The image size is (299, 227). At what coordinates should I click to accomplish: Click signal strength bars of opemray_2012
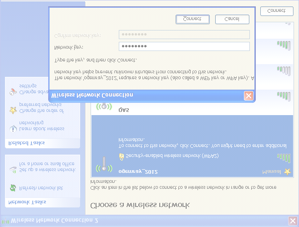(284, 158)
